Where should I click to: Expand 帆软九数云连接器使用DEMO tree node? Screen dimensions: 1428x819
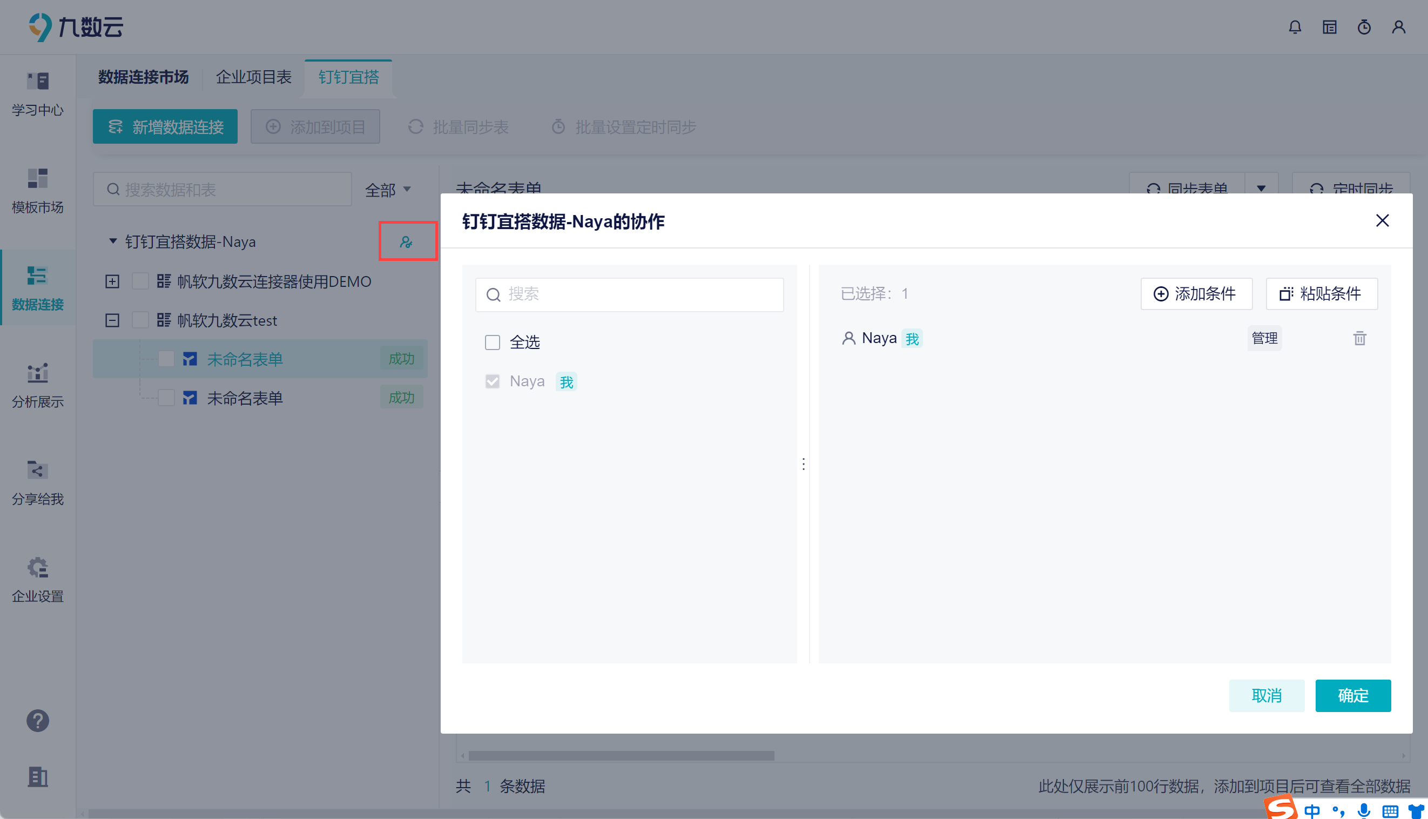click(112, 281)
